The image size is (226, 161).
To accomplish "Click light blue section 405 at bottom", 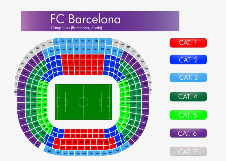I will [x=78, y=153].
